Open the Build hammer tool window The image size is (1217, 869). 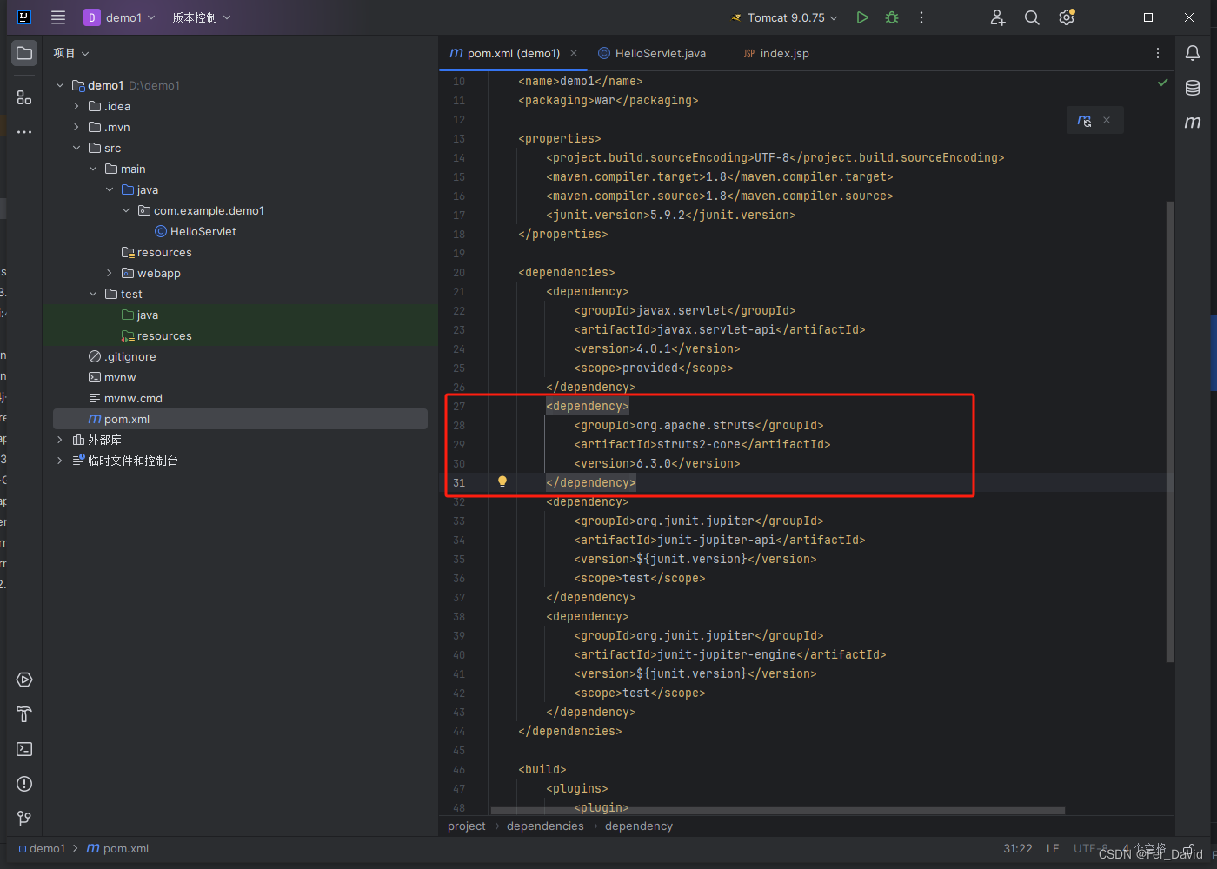point(24,714)
